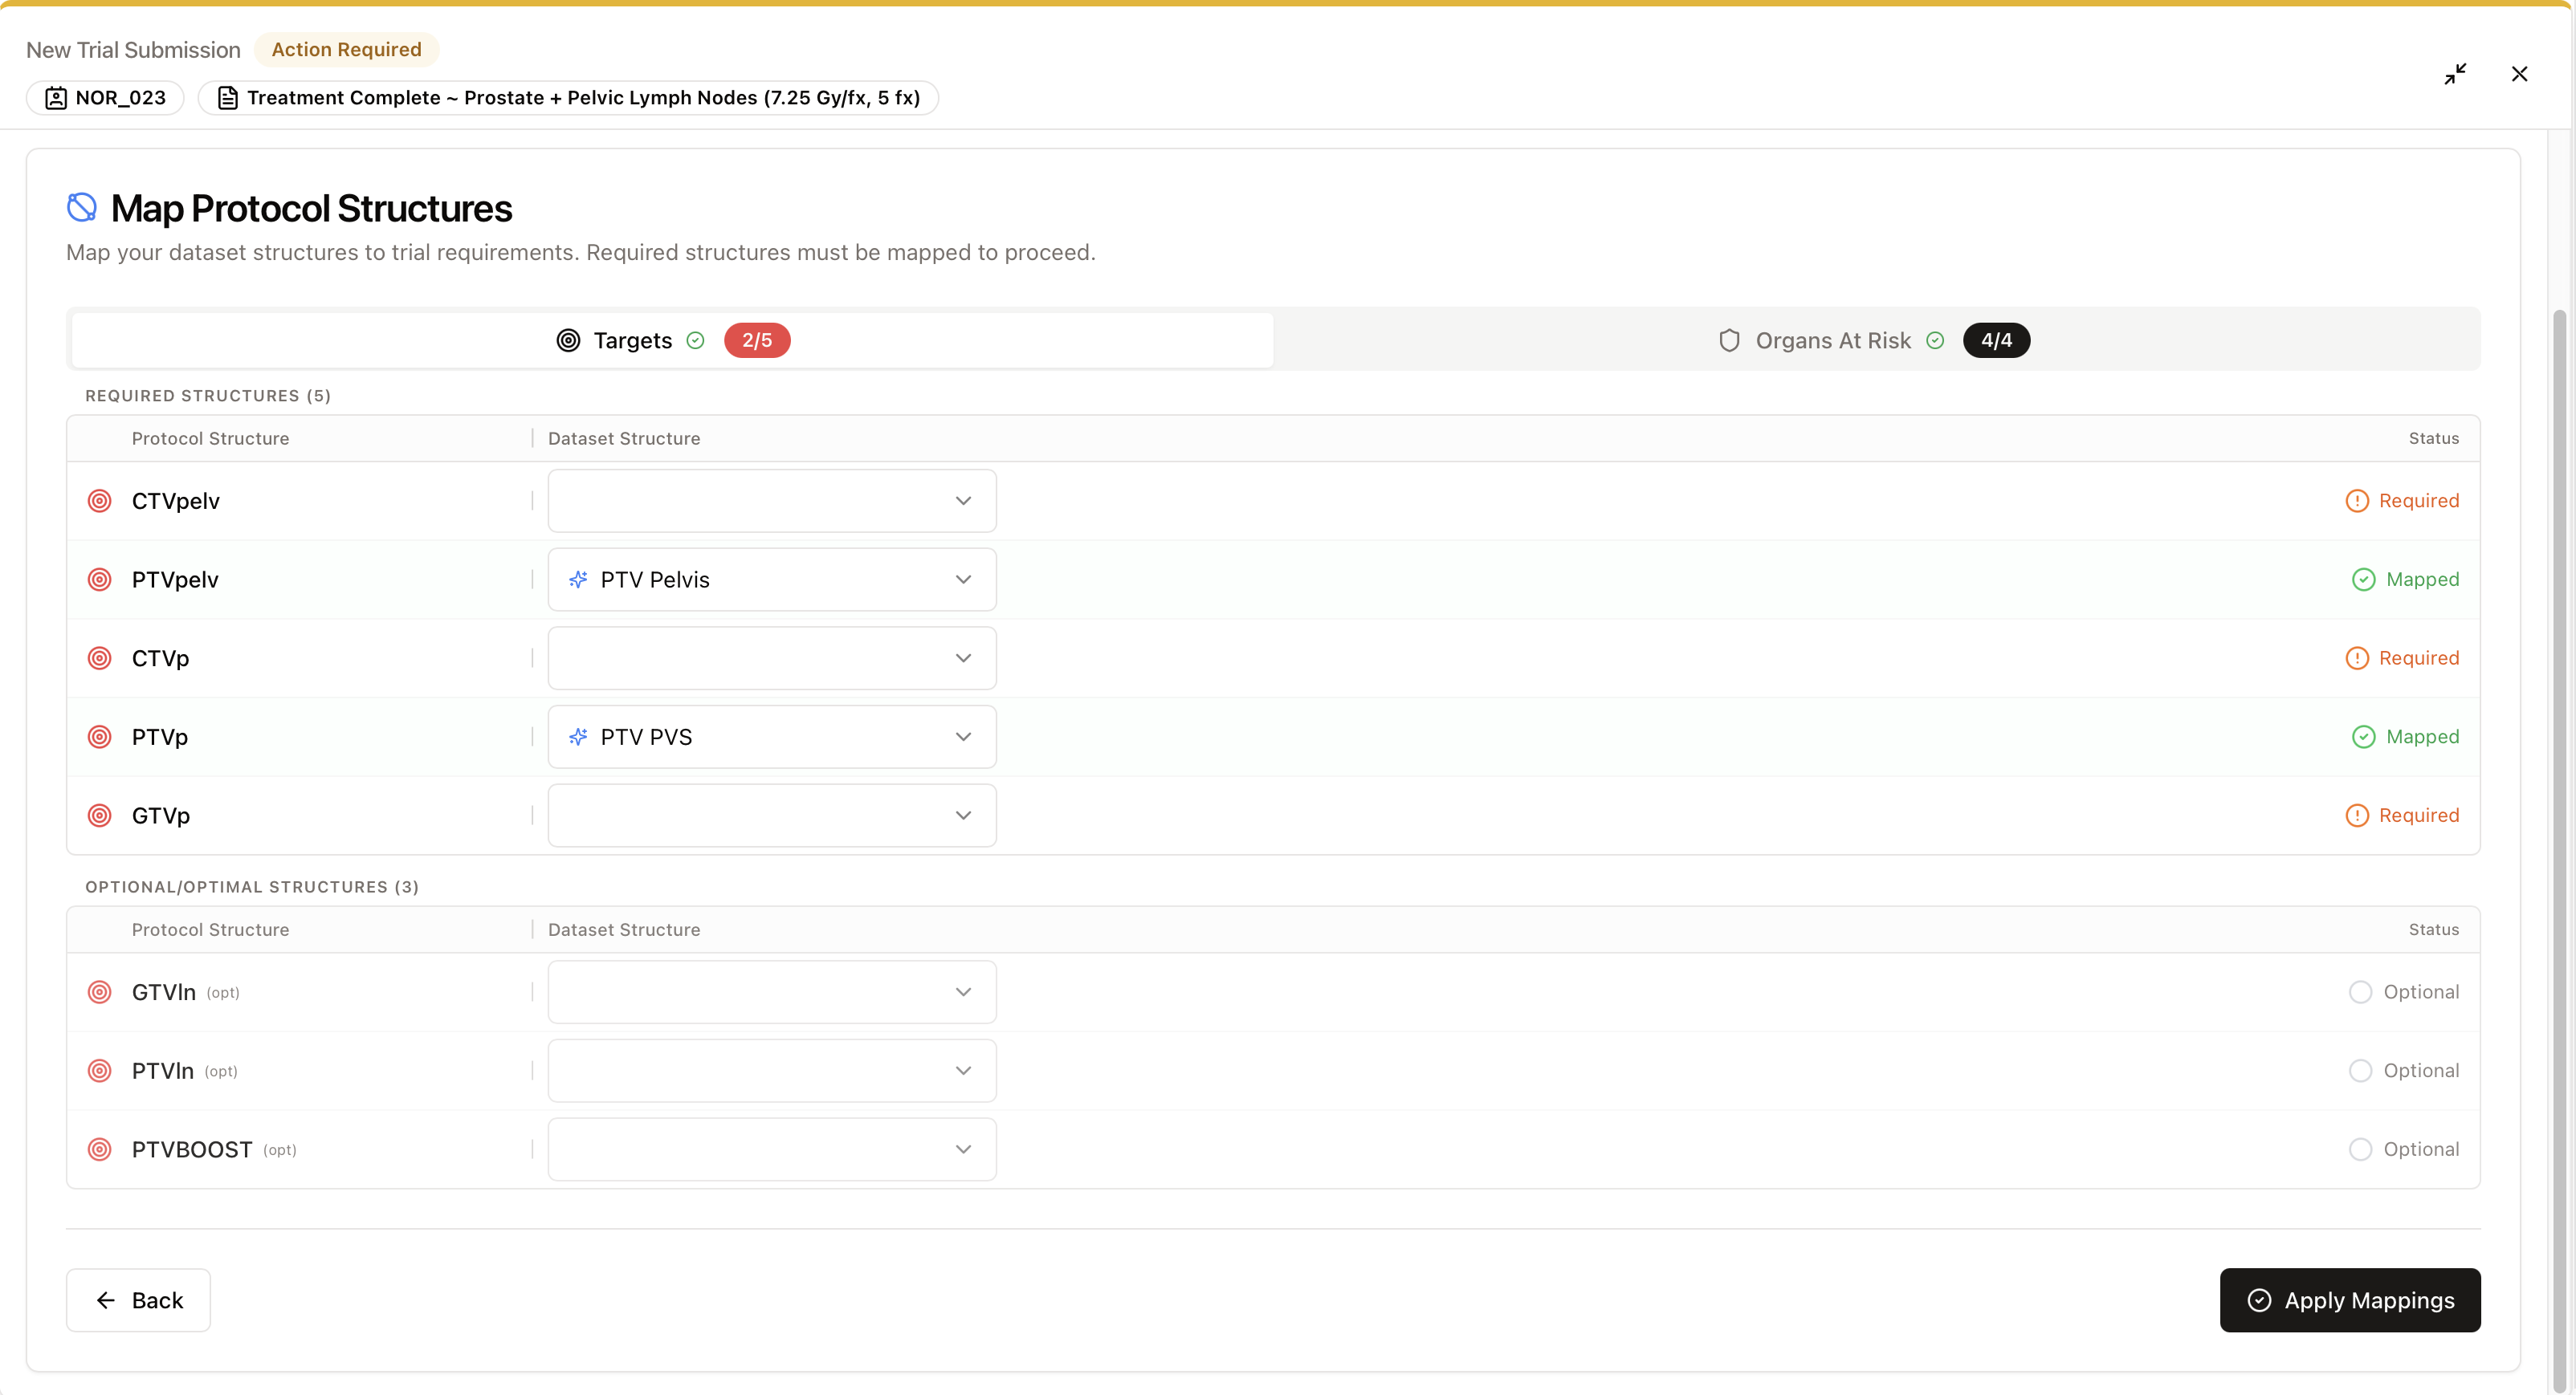Click the Optional status circle for PTVln
The height and width of the screenshot is (1395, 2576).
tap(2360, 1070)
